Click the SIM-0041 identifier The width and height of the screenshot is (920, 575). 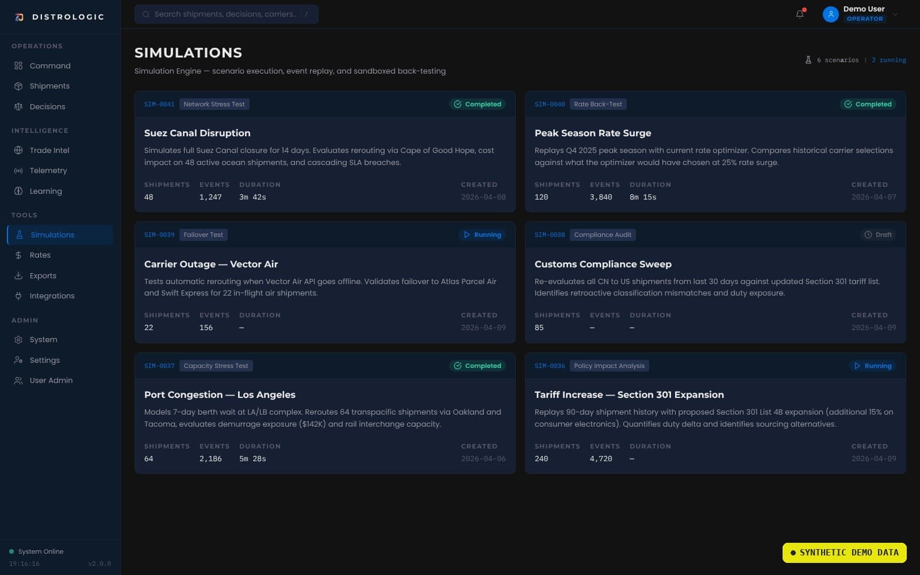(x=159, y=104)
